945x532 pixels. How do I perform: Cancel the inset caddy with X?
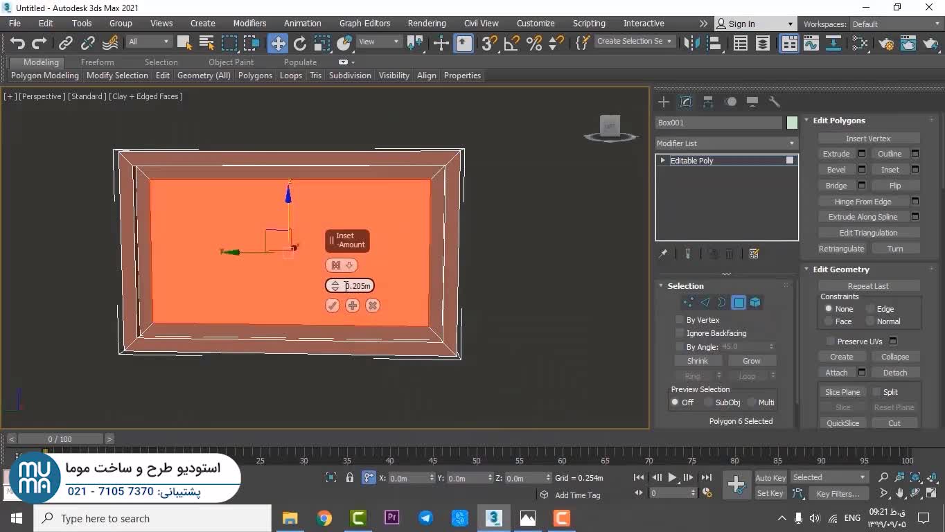[x=373, y=305]
